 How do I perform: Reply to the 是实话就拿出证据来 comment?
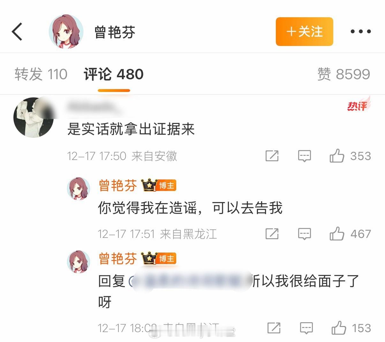305,156
